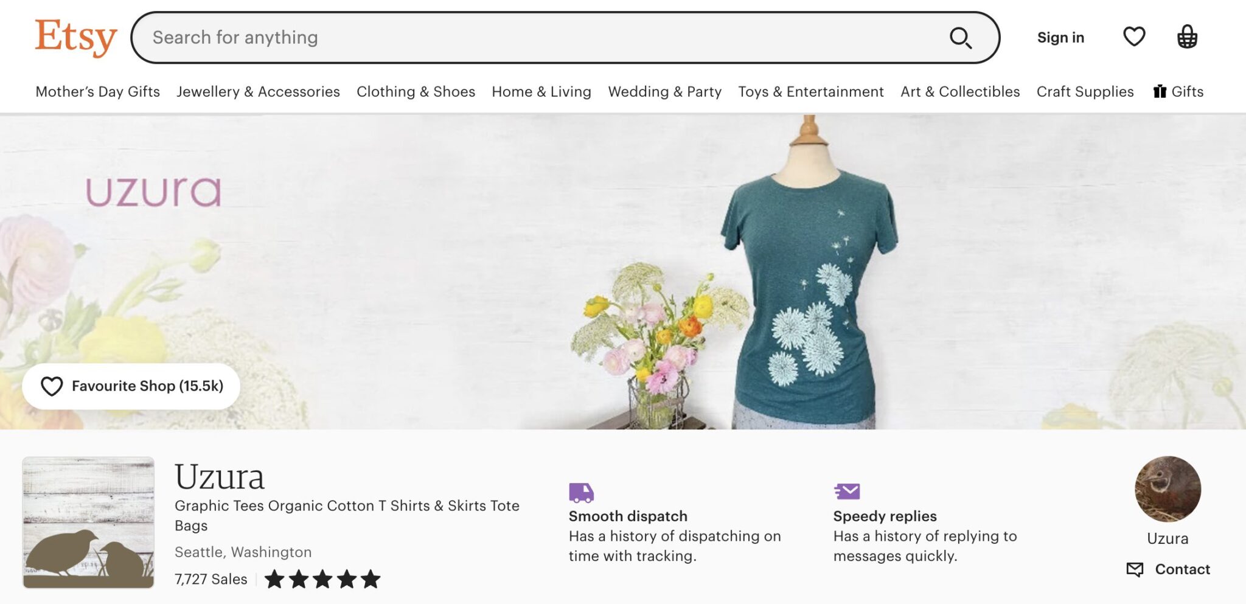
Task: Click the search magnifier icon
Action: click(x=960, y=38)
